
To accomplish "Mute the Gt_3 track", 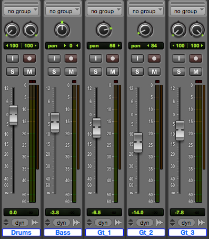I will [196, 72].
